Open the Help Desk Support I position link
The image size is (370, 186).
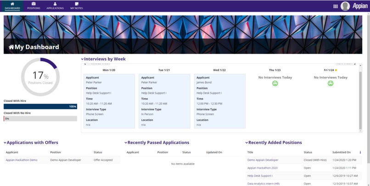point(260,175)
